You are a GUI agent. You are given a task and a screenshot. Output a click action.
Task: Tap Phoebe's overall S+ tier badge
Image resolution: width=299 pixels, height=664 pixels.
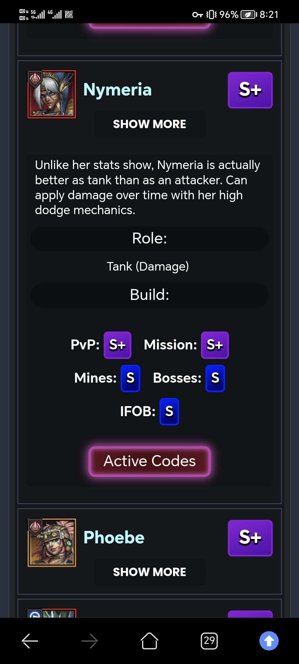[x=250, y=538]
